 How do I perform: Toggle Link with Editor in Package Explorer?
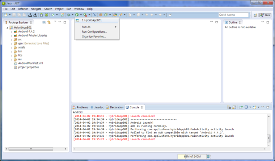[49, 22]
